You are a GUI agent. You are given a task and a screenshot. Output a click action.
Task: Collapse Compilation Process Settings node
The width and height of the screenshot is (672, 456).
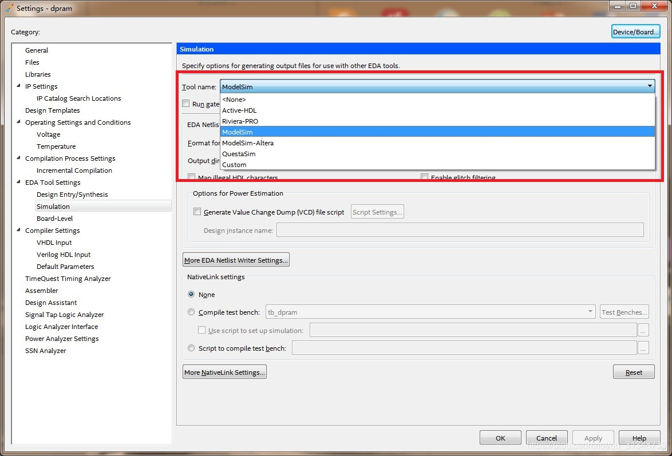point(18,158)
